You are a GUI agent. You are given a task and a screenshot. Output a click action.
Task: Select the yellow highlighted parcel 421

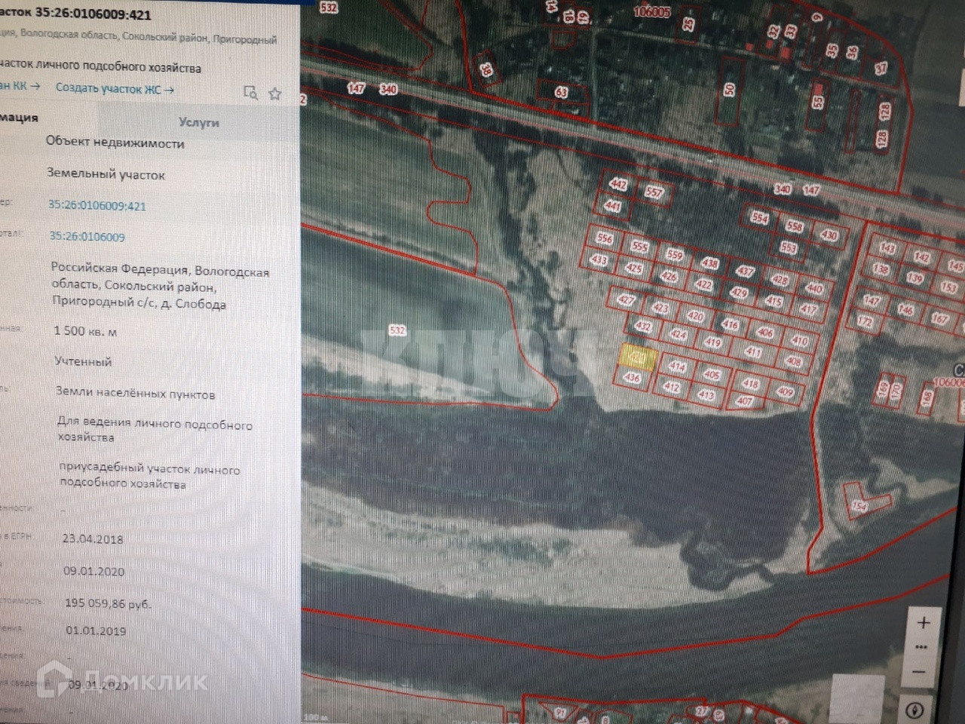pyautogui.click(x=639, y=357)
